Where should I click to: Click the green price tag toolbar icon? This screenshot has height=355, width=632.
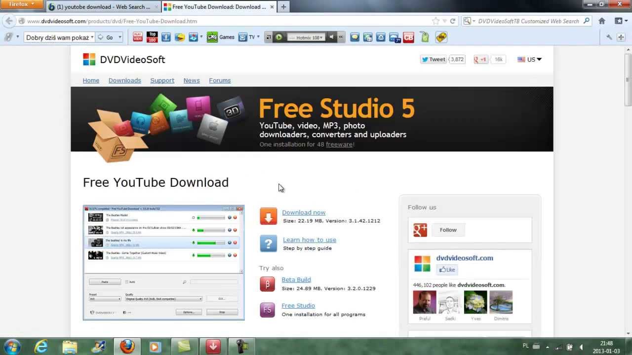pyautogui.click(x=424, y=37)
